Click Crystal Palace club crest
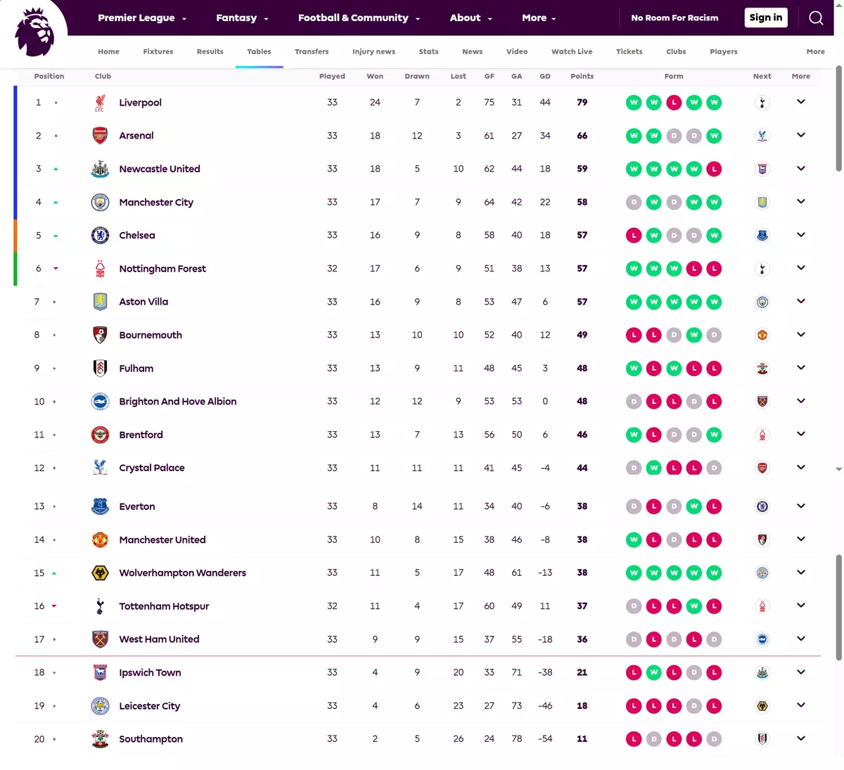Image resolution: width=844 pixels, height=770 pixels. pyautogui.click(x=100, y=468)
